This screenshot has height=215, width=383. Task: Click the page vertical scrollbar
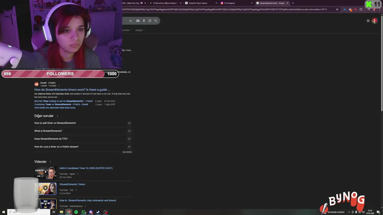click(382, 63)
